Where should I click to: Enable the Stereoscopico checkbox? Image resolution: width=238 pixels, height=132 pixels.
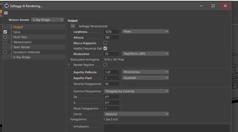pos(5,42)
